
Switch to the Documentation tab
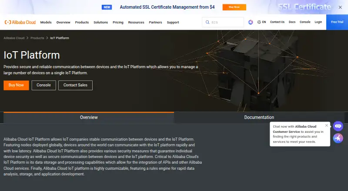point(259,118)
